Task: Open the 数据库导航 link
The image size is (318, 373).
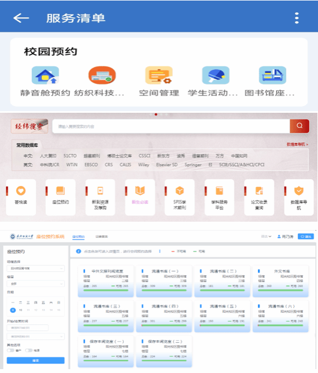Action: click(297, 144)
